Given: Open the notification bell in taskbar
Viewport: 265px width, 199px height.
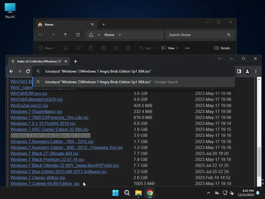Looking at the screenshot, I should 258,193.
